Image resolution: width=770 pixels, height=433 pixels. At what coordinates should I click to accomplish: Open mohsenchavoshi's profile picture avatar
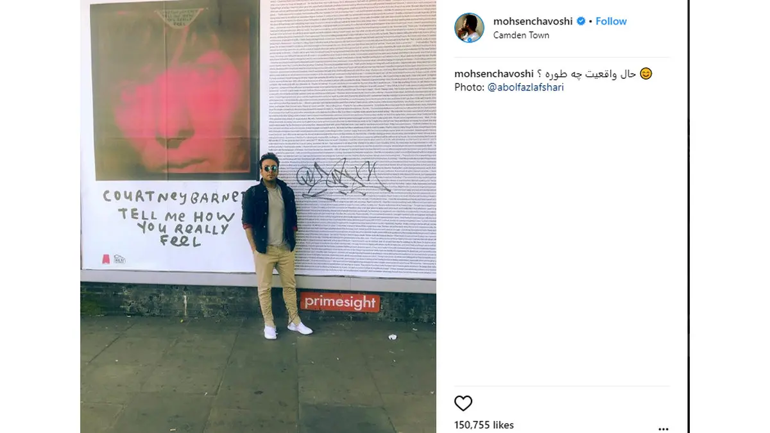tap(469, 28)
